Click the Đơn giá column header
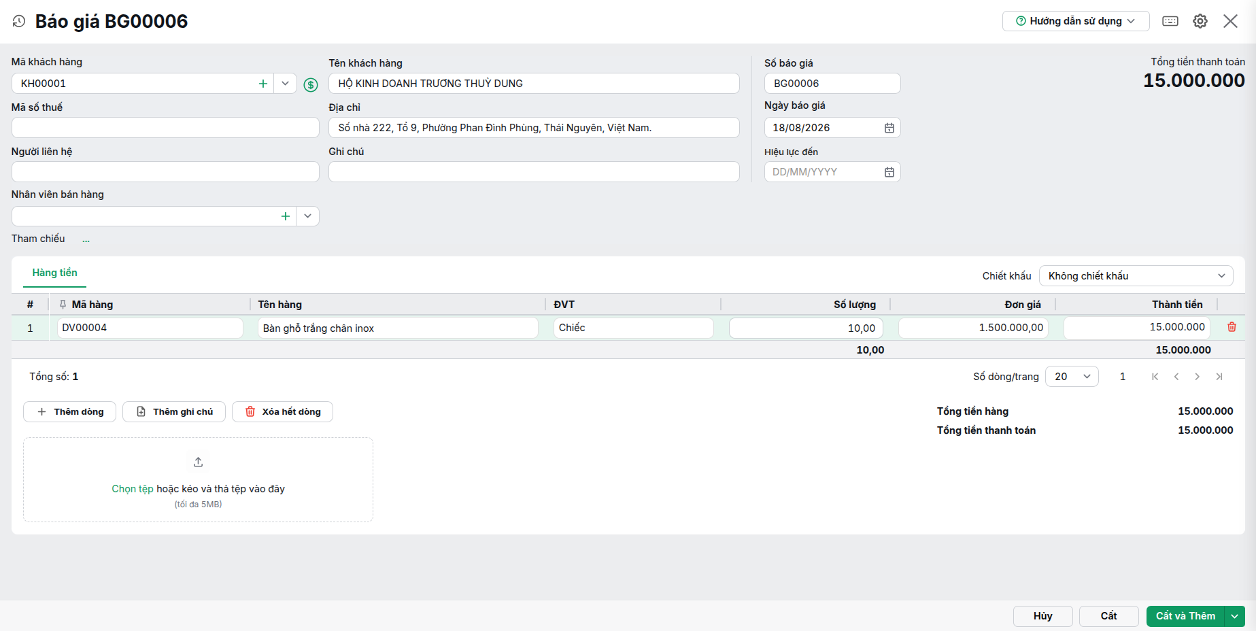The image size is (1256, 631). (1023, 305)
